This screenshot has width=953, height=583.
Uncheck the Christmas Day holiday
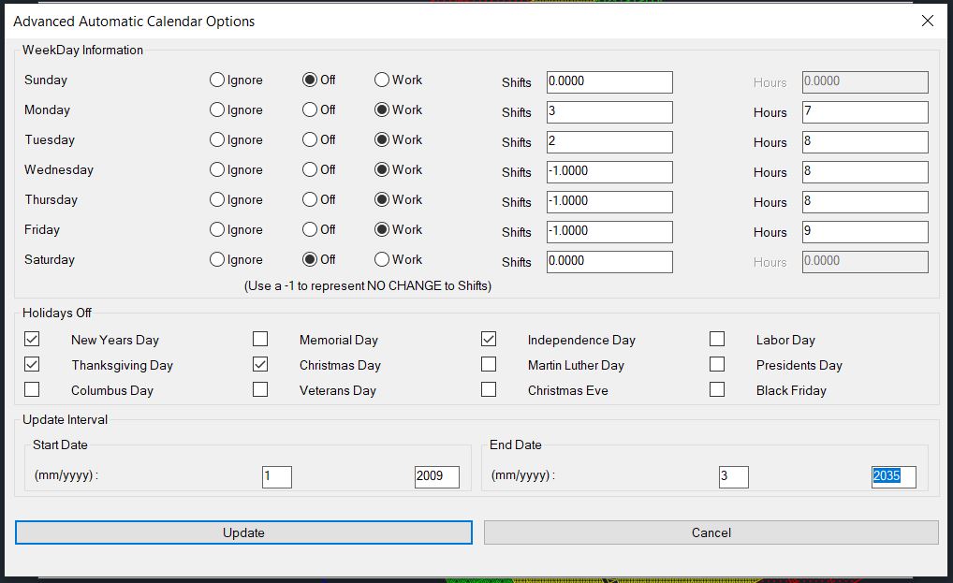[x=260, y=364]
